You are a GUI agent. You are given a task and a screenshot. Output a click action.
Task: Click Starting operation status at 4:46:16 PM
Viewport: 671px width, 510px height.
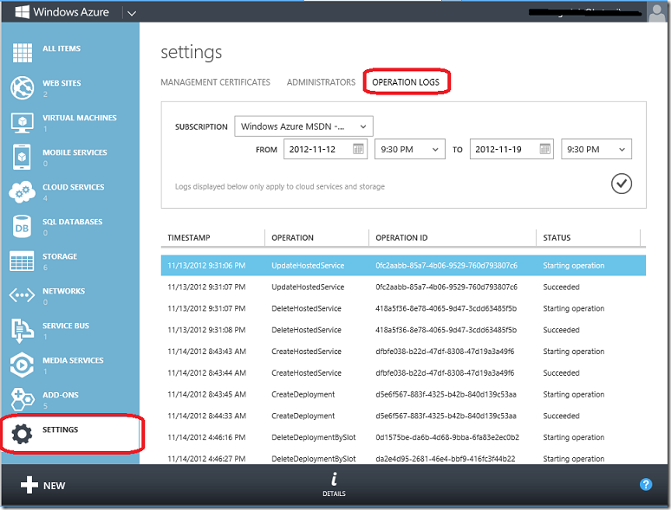[x=573, y=437]
